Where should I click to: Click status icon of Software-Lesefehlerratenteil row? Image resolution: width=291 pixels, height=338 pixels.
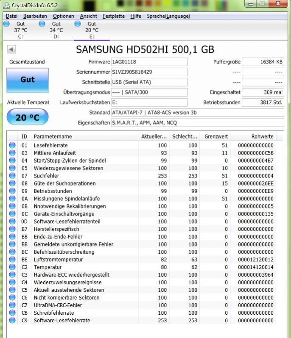click(12, 221)
